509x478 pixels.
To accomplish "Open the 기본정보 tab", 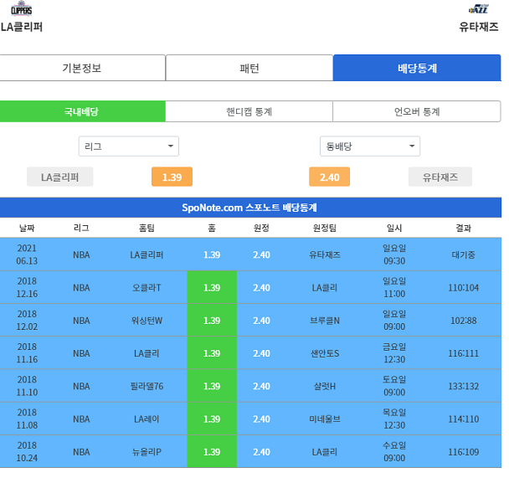I will click(82, 69).
